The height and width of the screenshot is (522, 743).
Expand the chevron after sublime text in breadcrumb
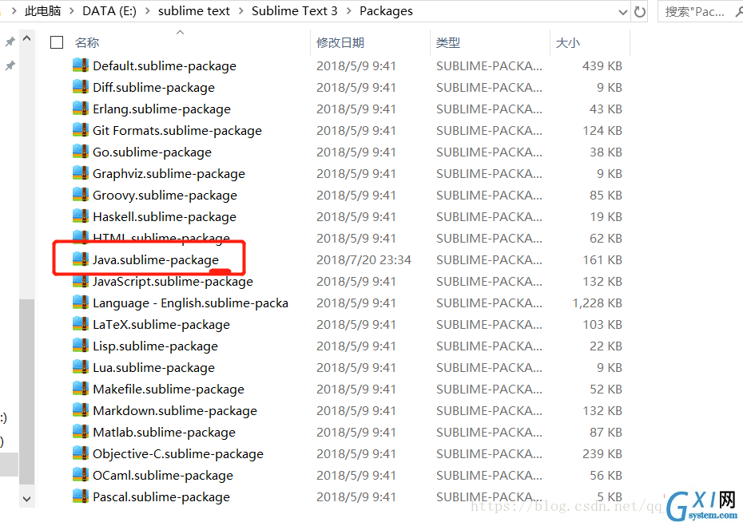point(240,11)
